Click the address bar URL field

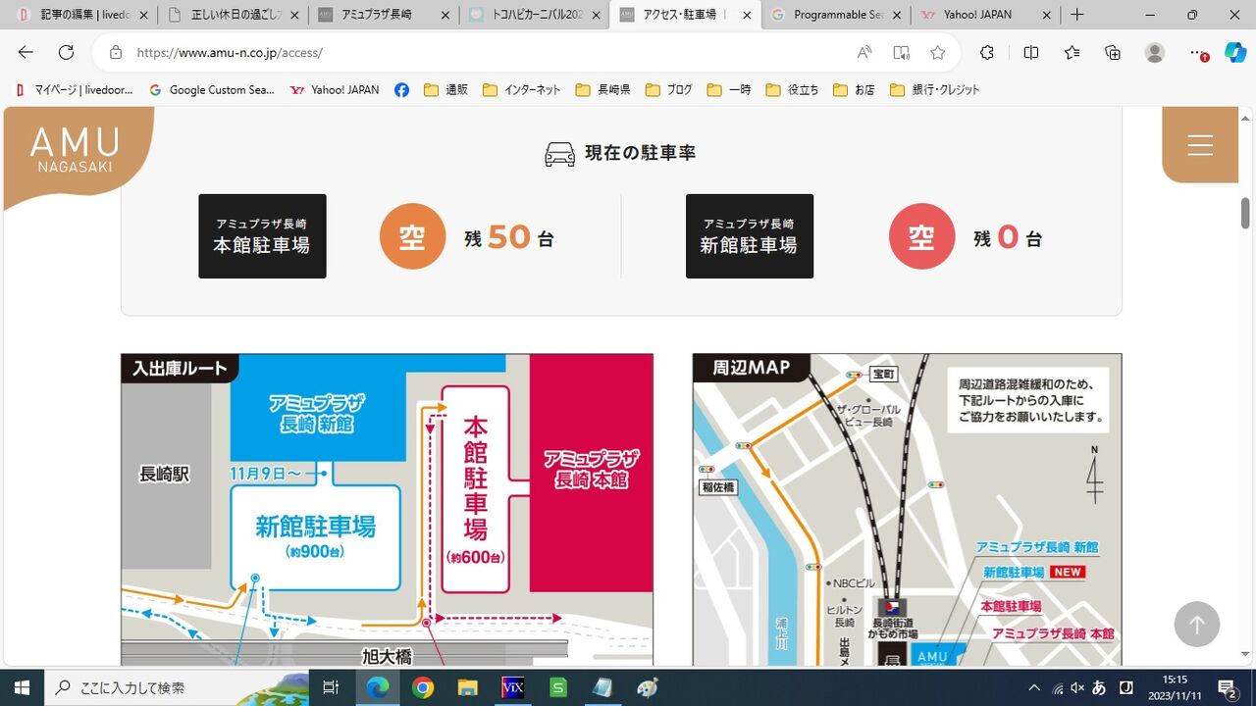491,53
